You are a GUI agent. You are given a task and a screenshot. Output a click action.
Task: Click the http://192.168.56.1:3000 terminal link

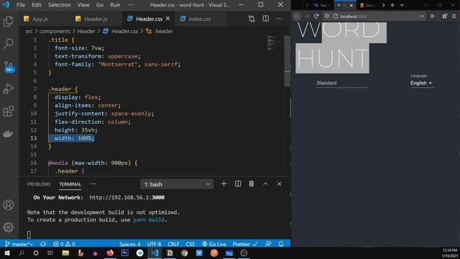tap(126, 197)
